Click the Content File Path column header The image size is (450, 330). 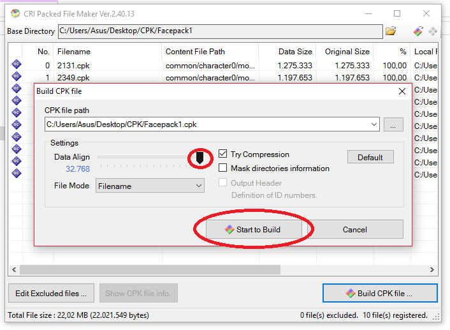(210, 52)
